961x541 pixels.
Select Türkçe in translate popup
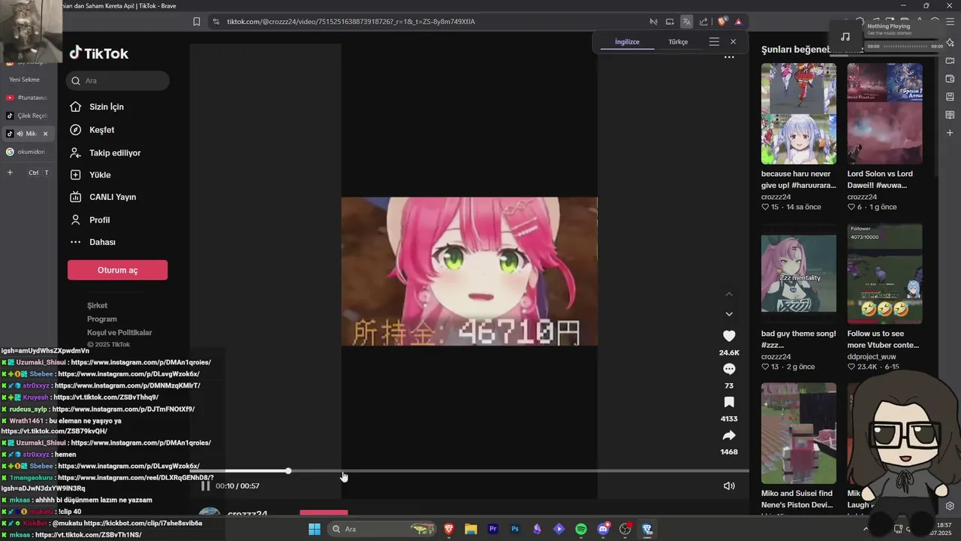pos(678,42)
